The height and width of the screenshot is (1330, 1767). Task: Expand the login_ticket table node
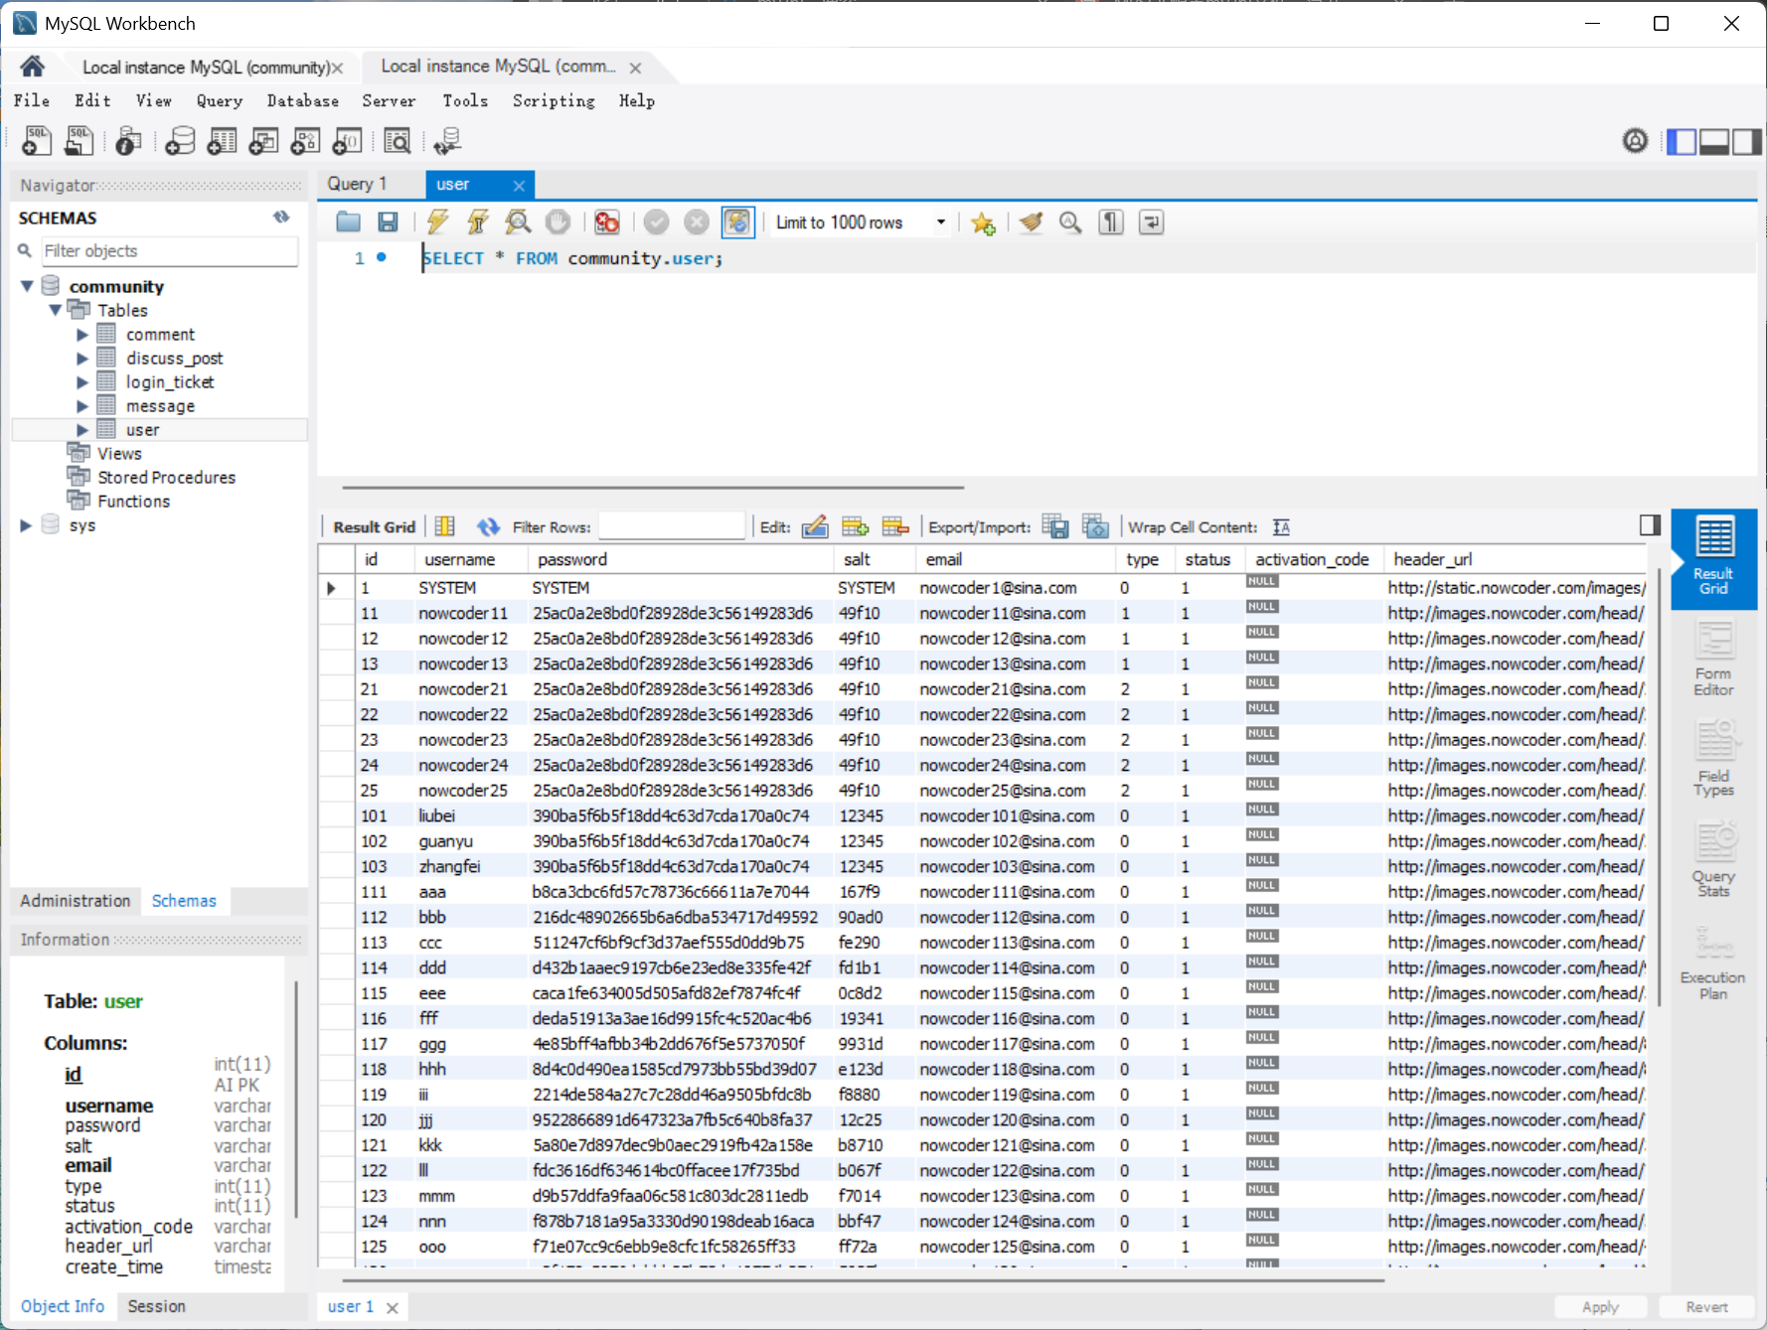click(x=82, y=382)
